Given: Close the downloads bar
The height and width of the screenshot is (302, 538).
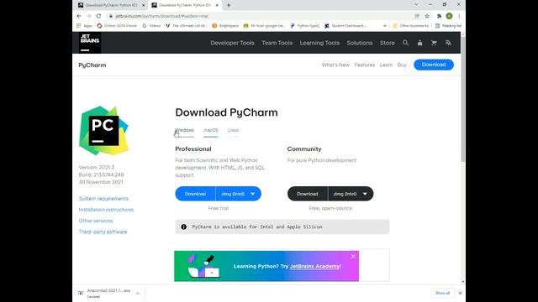Looking at the screenshot, I should point(460,293).
